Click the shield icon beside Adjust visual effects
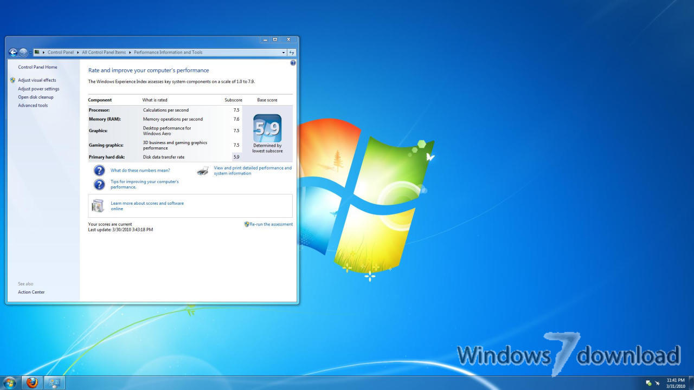Image resolution: width=694 pixels, height=390 pixels. point(12,80)
